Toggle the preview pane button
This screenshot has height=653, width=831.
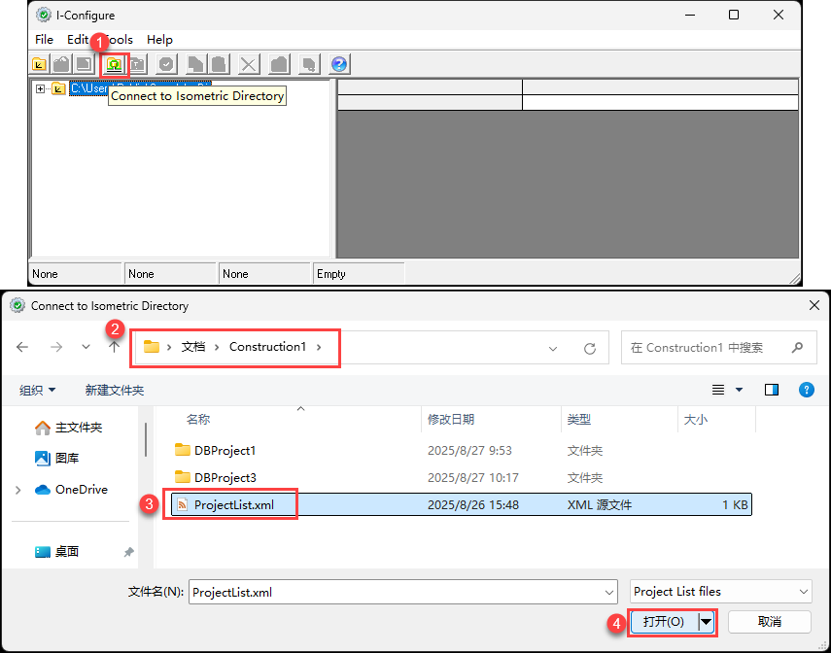[772, 390]
